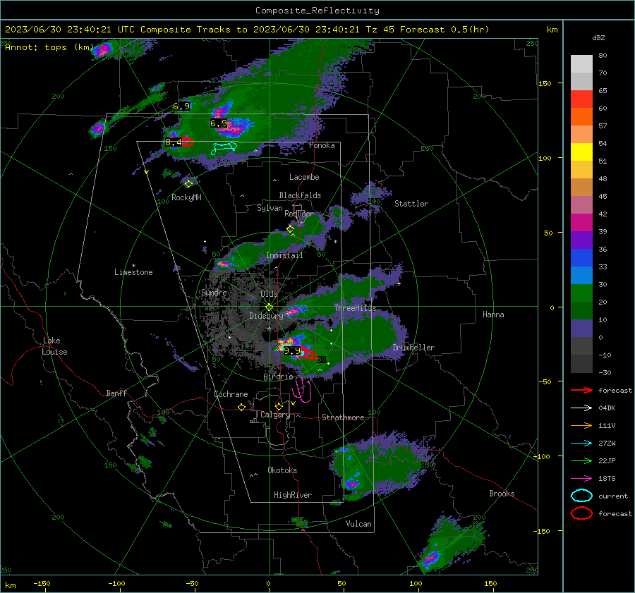Click the Blackfalds label
Image resolution: width=635 pixels, height=593 pixels.
click(x=300, y=195)
